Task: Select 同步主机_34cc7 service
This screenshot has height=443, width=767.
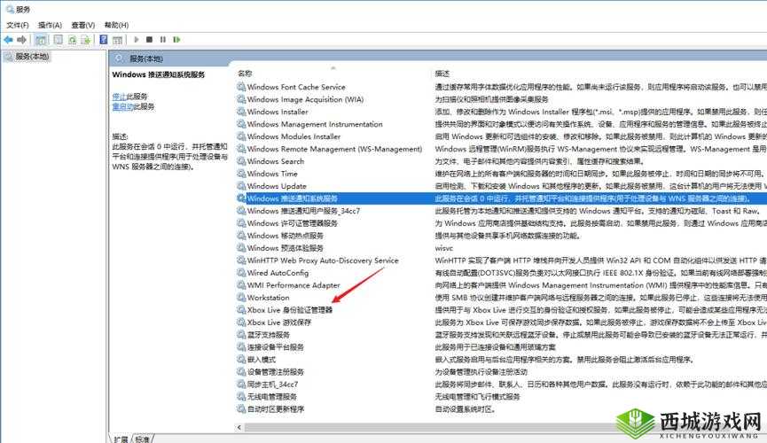Action: [x=272, y=385]
